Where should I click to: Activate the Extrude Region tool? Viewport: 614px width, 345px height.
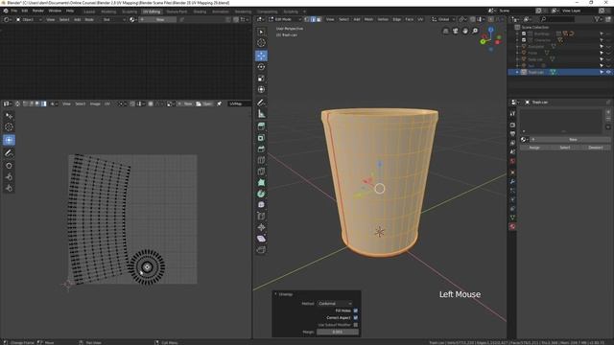(x=261, y=126)
